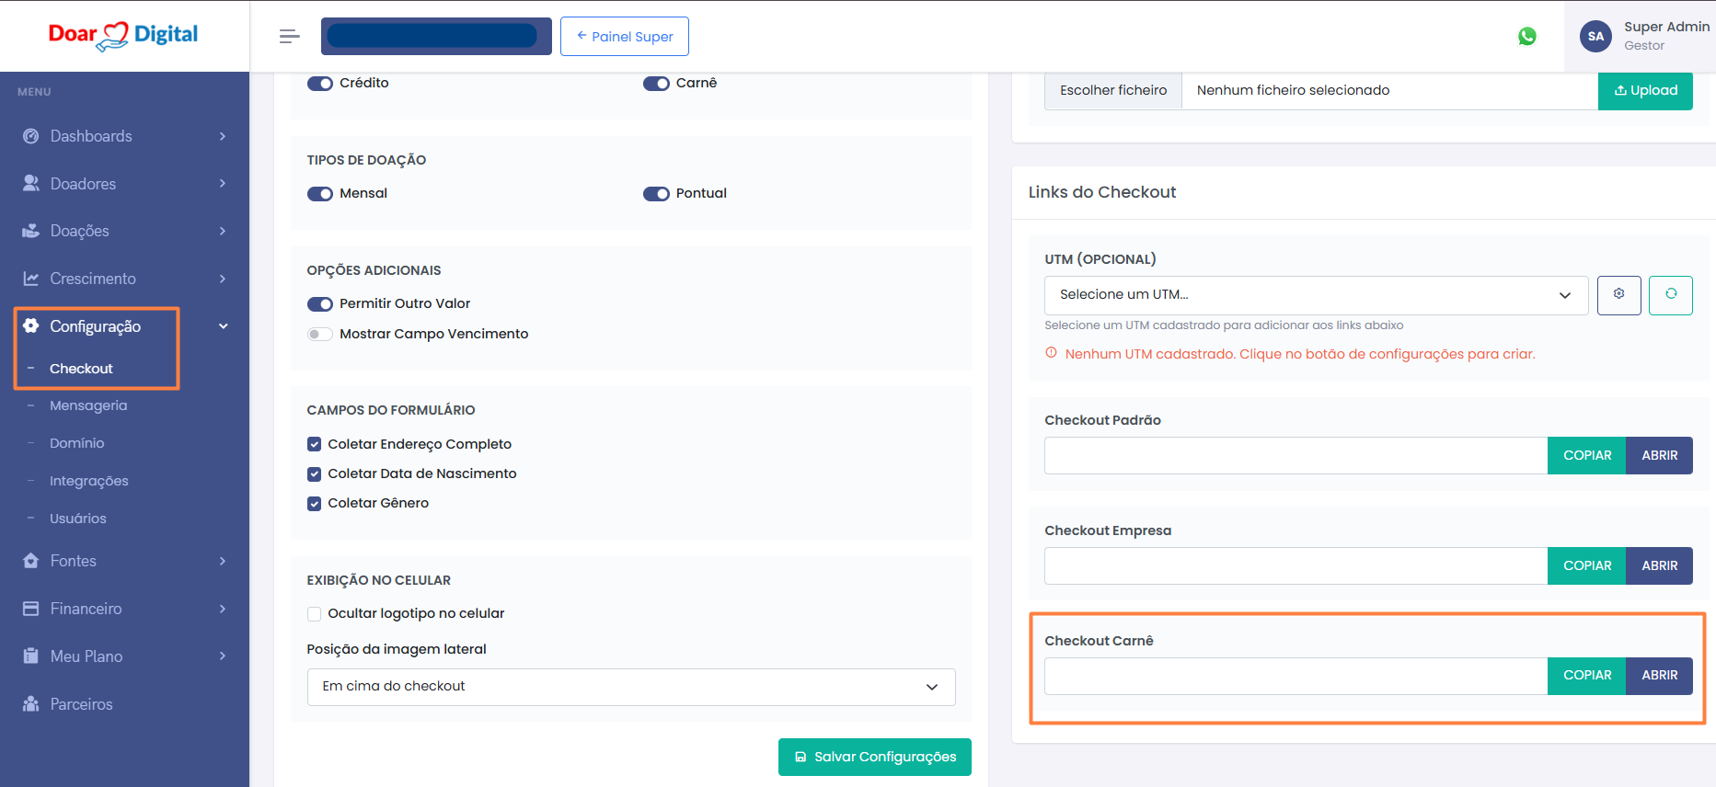1716x787 pixels.
Task: Enable Mostrar Campo Vencimento toggle
Action: click(x=320, y=335)
